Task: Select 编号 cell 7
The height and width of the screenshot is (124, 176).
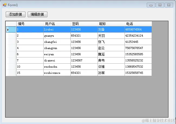Action: 30,61
